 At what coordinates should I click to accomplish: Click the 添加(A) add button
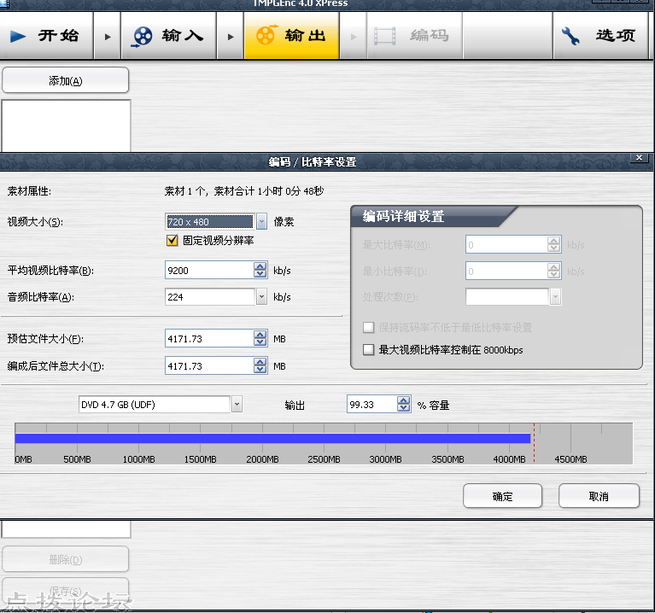point(65,80)
